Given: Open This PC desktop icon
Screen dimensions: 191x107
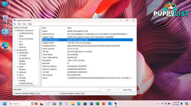Looking at the screenshot, I should click(5, 6).
